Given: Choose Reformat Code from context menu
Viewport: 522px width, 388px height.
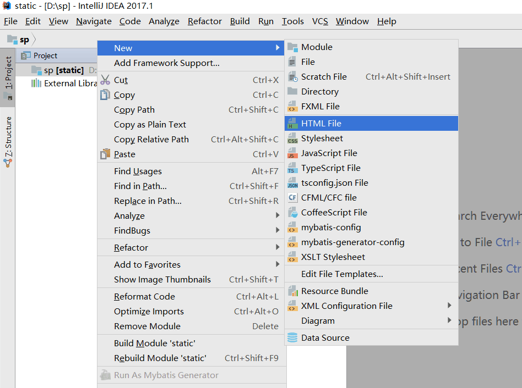Looking at the screenshot, I should (x=192, y=297).
